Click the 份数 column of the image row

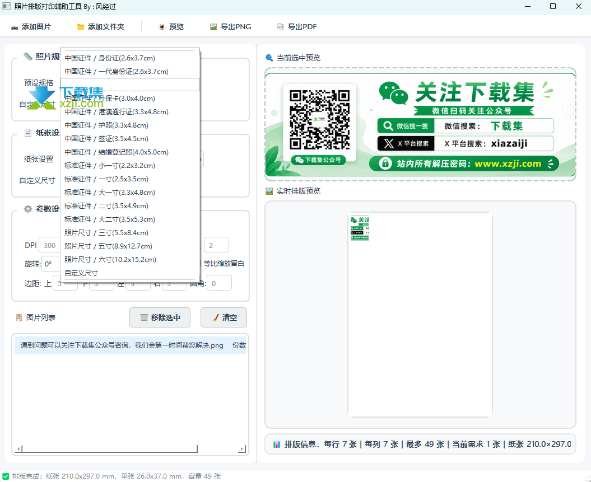pos(239,345)
